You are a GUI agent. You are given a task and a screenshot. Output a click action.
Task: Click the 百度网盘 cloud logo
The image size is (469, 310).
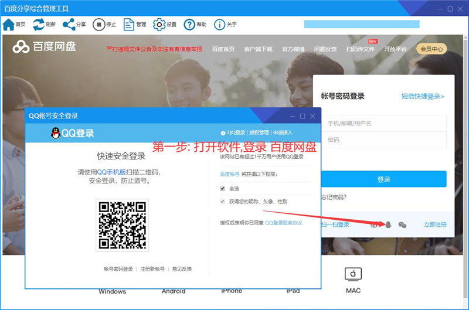[21, 47]
